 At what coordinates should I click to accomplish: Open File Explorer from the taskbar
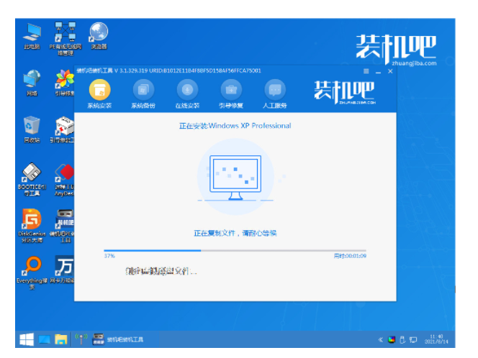click(x=61, y=339)
